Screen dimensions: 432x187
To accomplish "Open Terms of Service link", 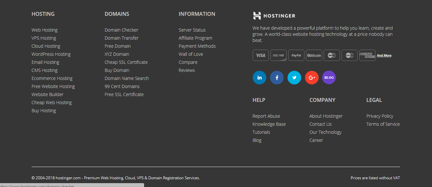I will pos(383,124).
